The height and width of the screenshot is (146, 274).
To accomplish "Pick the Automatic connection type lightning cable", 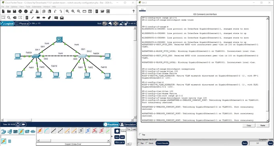I will 40,130.
